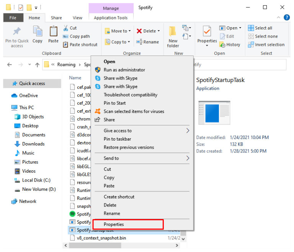
Task: Click the Paste icon in ribbon
Action: click(53, 32)
